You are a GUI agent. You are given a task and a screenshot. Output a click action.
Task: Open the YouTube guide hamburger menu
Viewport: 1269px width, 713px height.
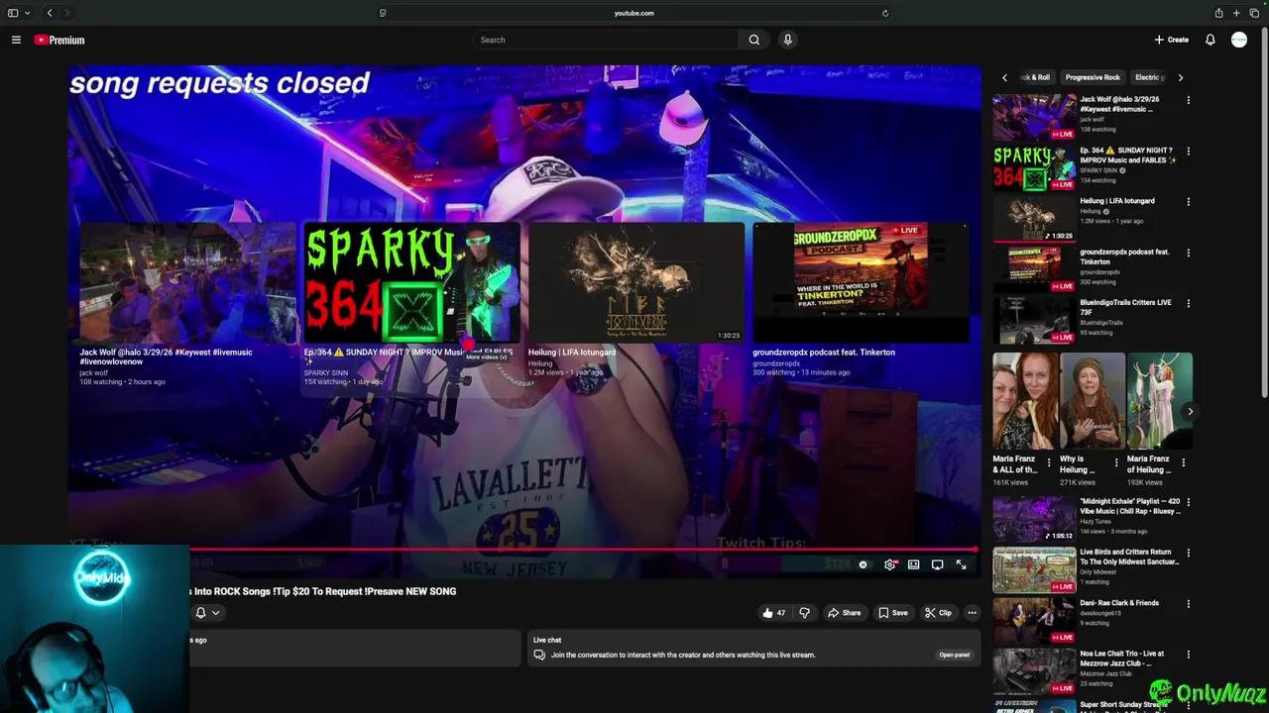16,40
